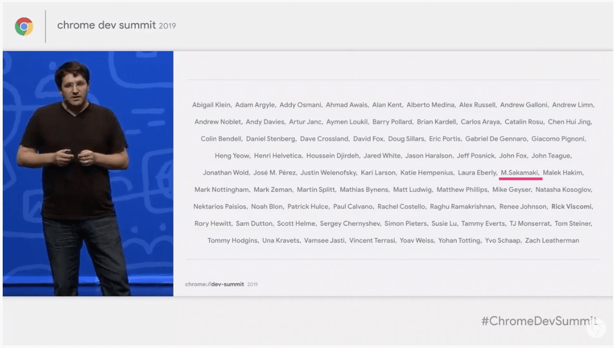The width and height of the screenshot is (614, 348).
Task: Click the Chrome logo icon
Action: click(x=24, y=26)
